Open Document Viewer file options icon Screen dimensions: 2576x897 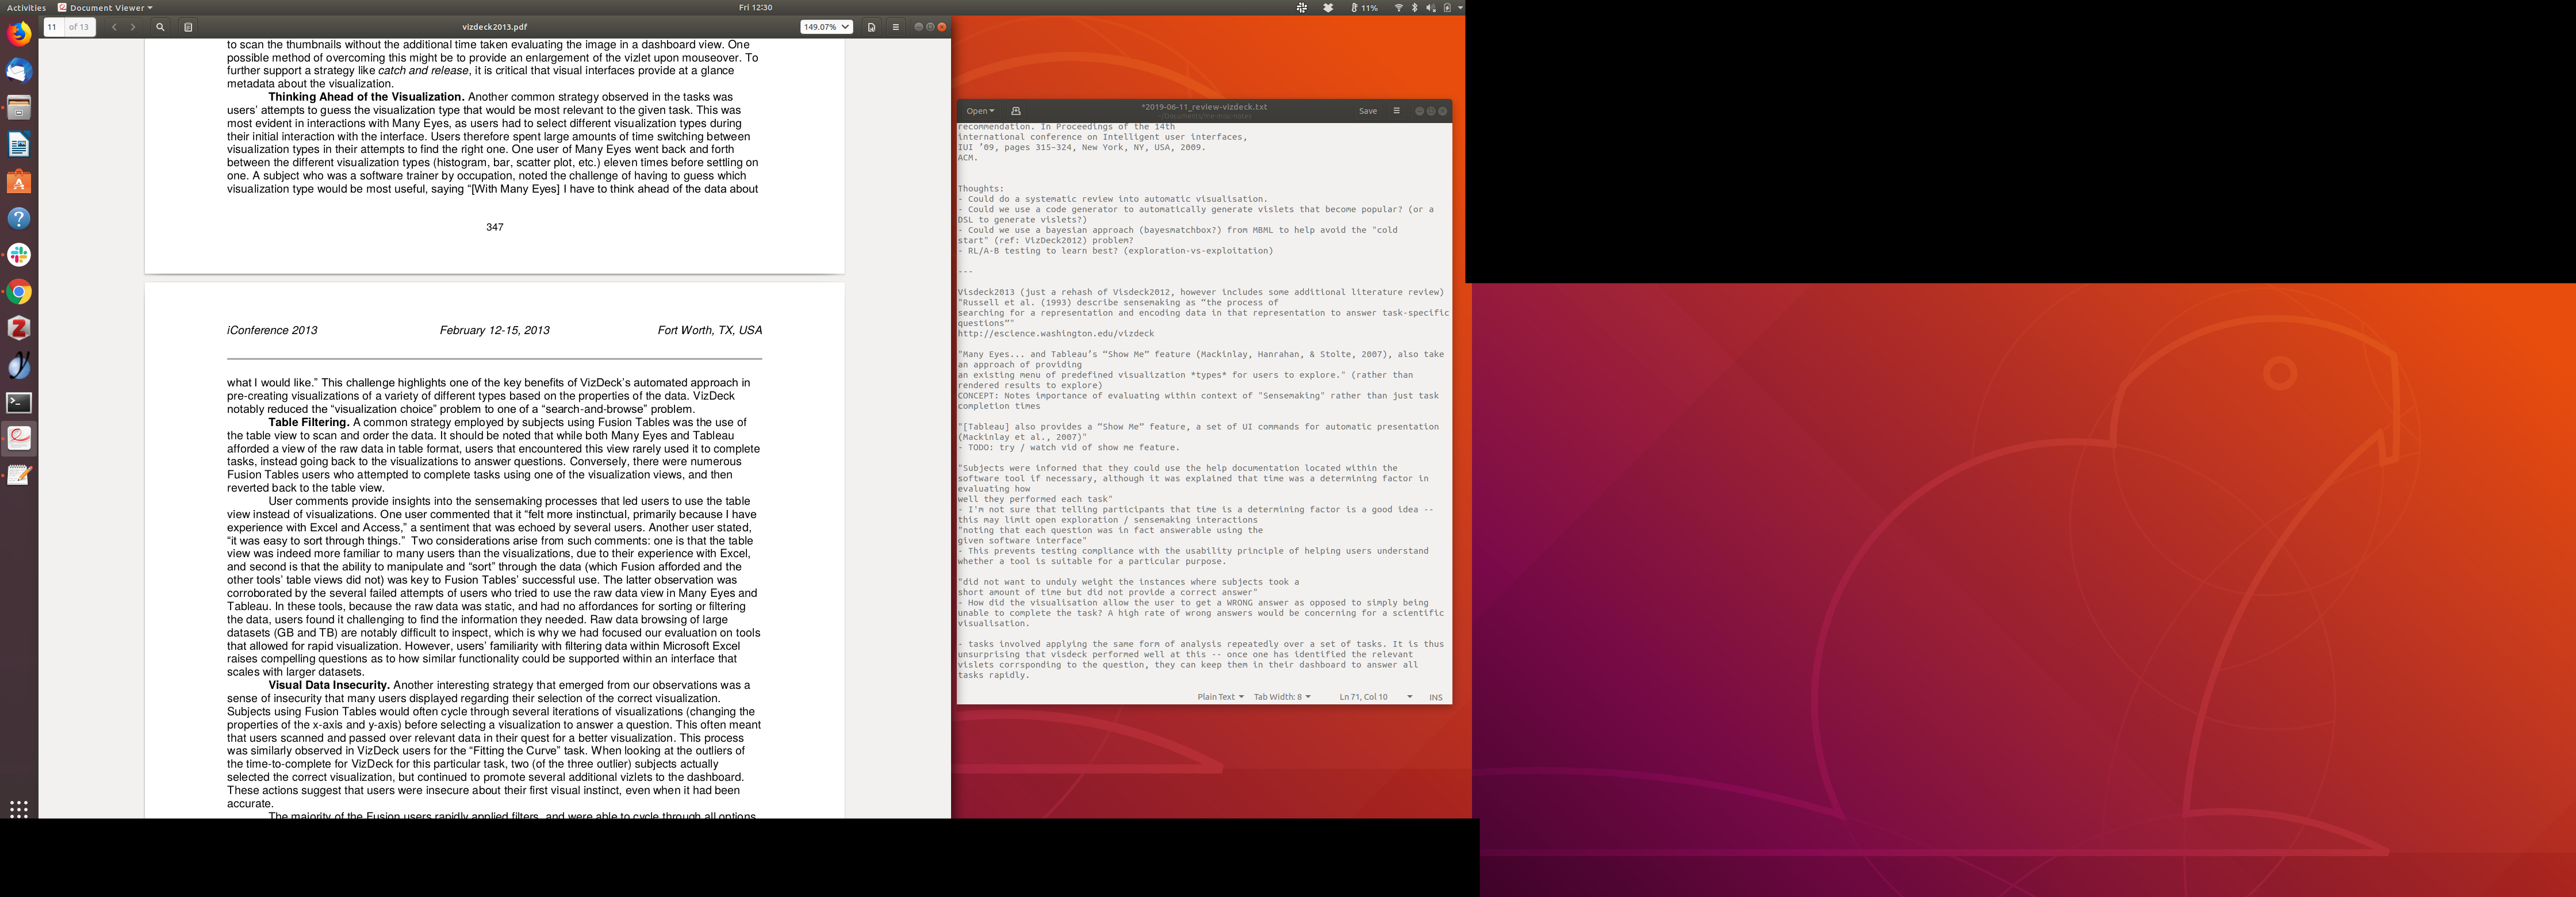pos(871,27)
